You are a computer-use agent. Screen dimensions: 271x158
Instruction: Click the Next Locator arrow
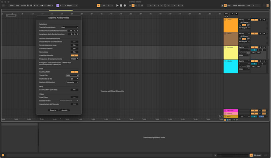point(228,16)
